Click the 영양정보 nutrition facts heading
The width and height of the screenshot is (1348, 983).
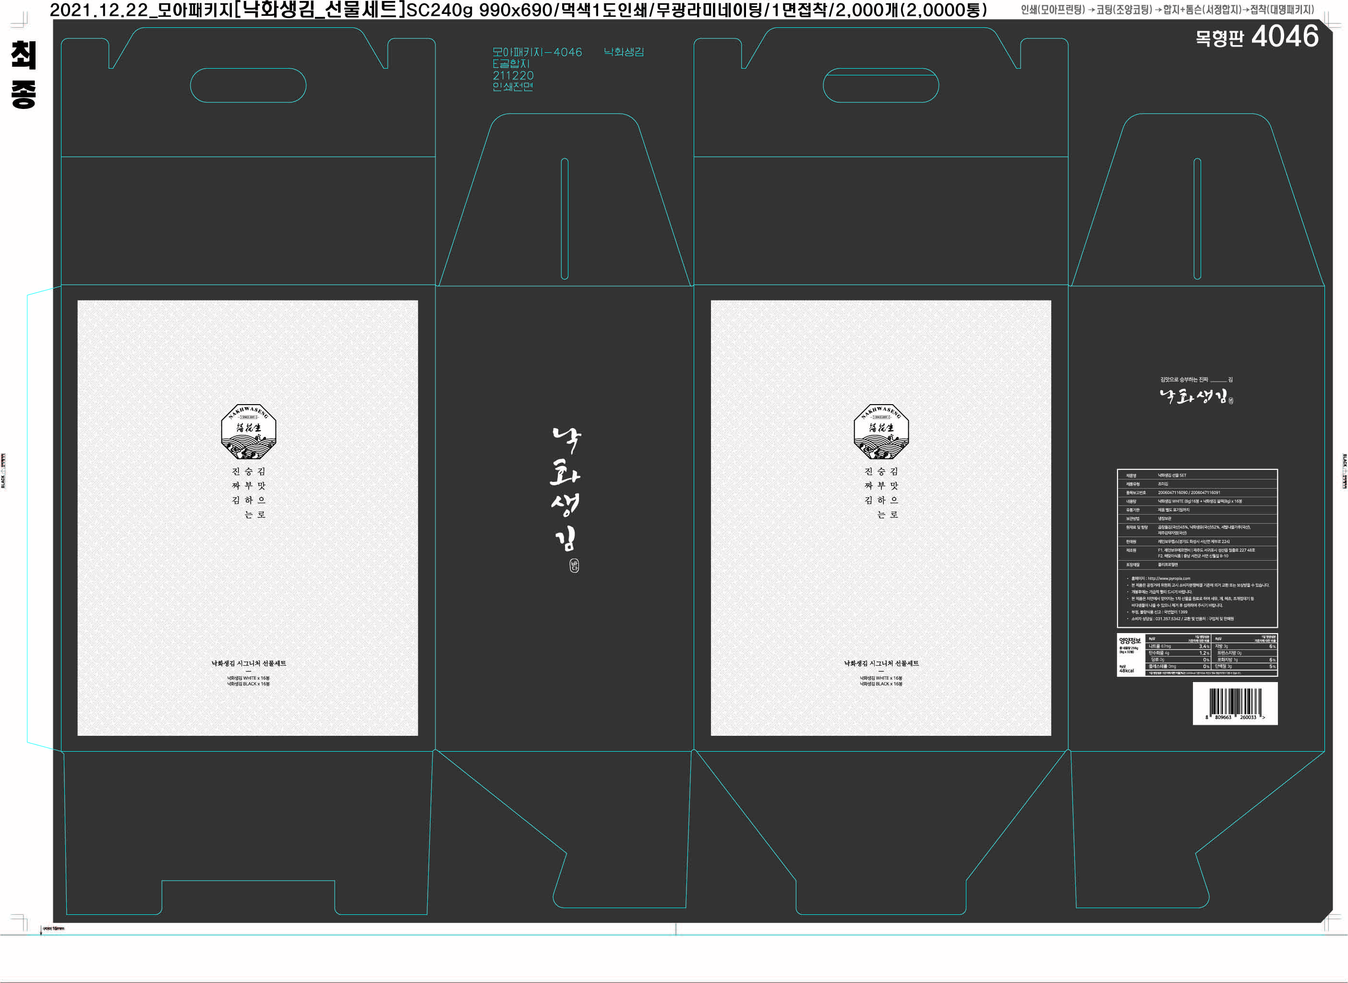(1130, 641)
